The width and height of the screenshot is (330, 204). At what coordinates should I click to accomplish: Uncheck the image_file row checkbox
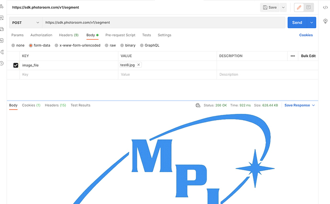[16, 65]
